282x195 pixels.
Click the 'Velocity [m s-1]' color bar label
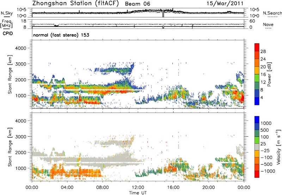pyautogui.click(x=278, y=147)
